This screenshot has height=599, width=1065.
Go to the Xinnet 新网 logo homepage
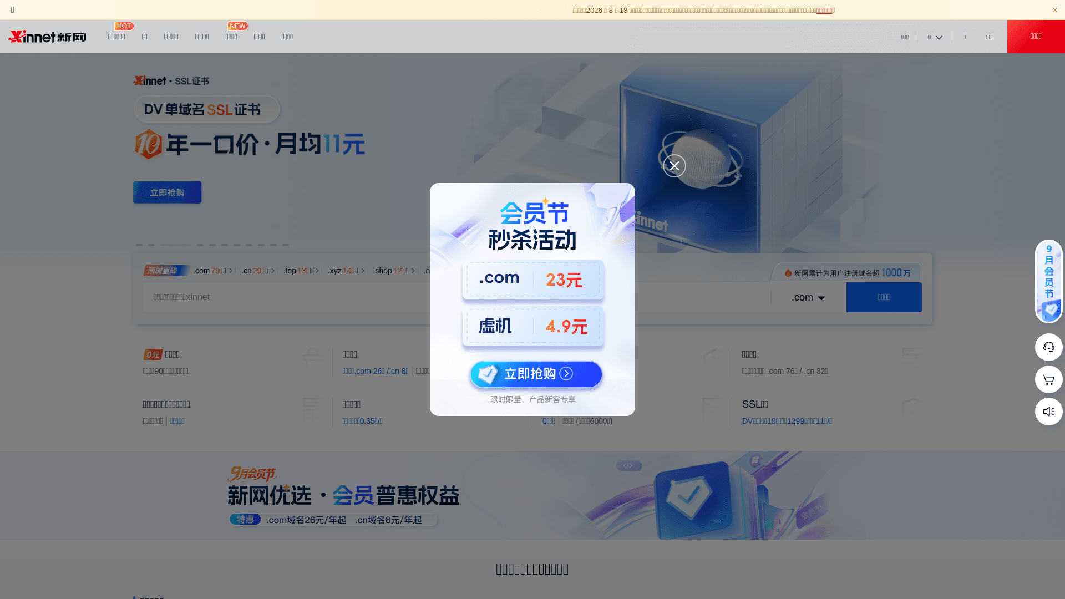[47, 37]
